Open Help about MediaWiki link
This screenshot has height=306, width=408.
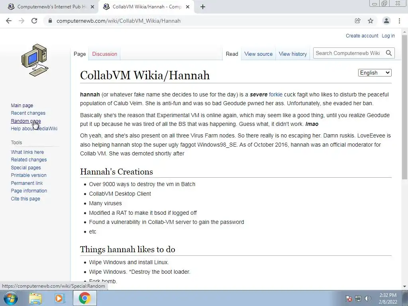tap(34, 129)
